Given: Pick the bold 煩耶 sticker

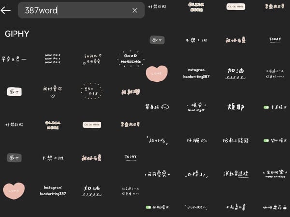Looking at the screenshot, I should pyautogui.click(x=236, y=107).
